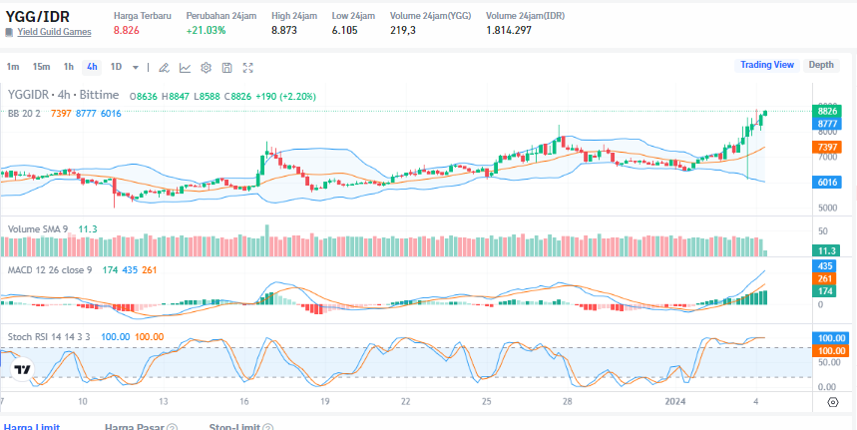Click the YGG/IDR pair title
Screen dimensions: 857x430
point(38,16)
